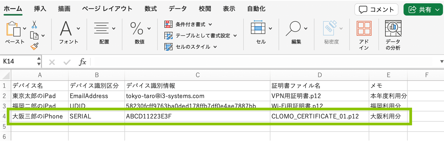444x141 pixels.
Task: Switch to the ホーム tab
Action: [x=13, y=9]
